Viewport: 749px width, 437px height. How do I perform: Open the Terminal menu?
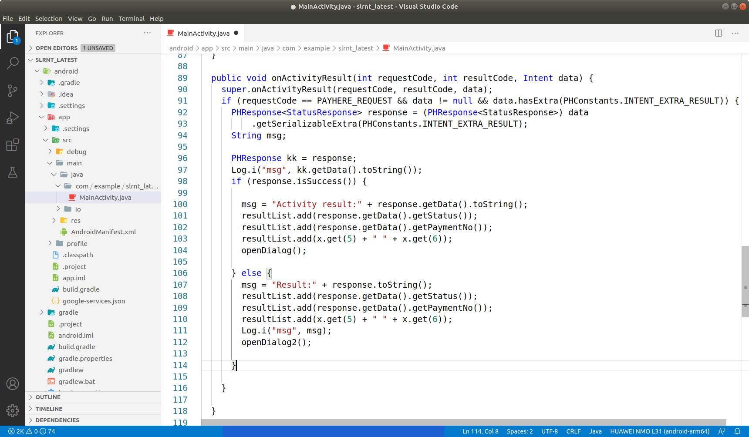point(132,18)
